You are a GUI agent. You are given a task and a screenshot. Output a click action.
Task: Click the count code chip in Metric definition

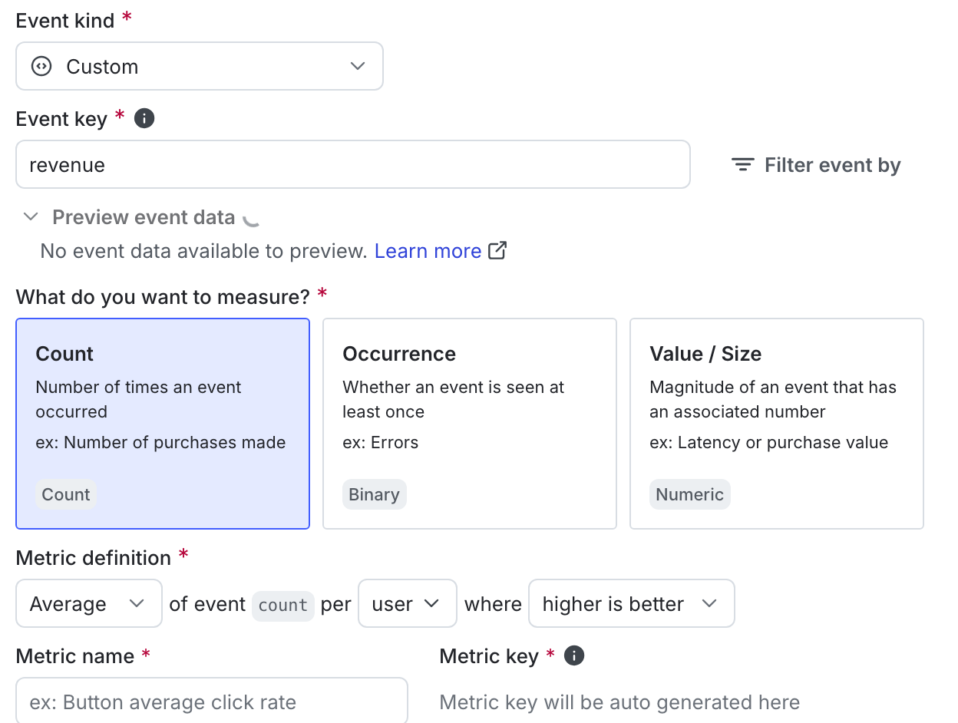[x=282, y=605]
